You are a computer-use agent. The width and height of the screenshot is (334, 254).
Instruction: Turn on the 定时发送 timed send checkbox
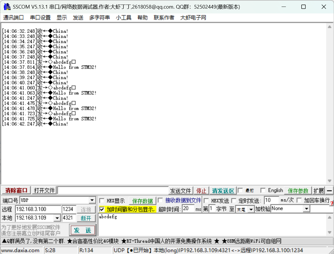234,201
